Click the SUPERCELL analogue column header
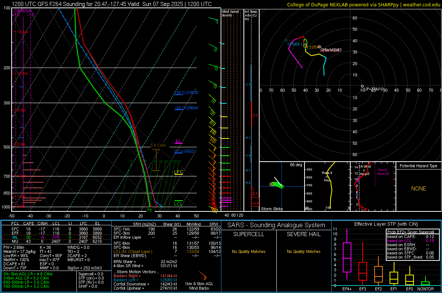Viewport: 442px width, 293px height. pos(249,234)
